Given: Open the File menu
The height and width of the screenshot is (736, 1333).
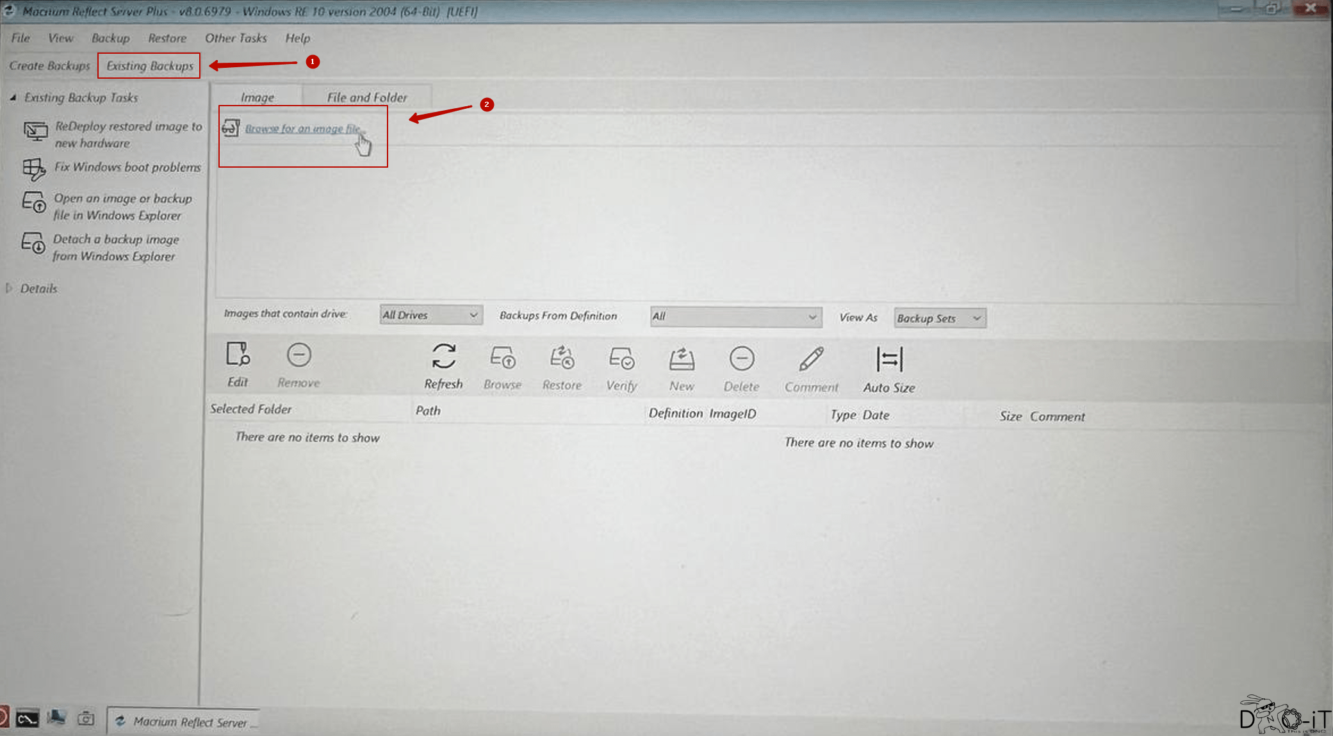Looking at the screenshot, I should 20,38.
